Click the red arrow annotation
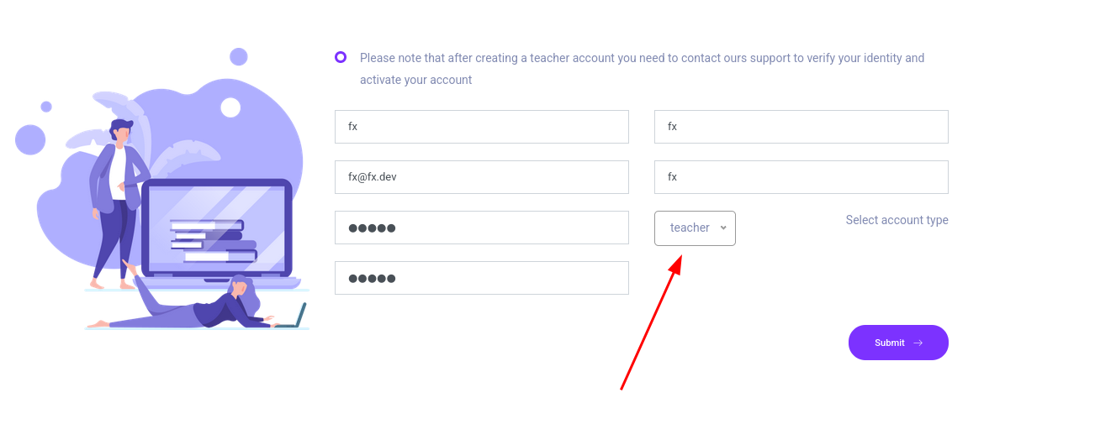 point(650,323)
